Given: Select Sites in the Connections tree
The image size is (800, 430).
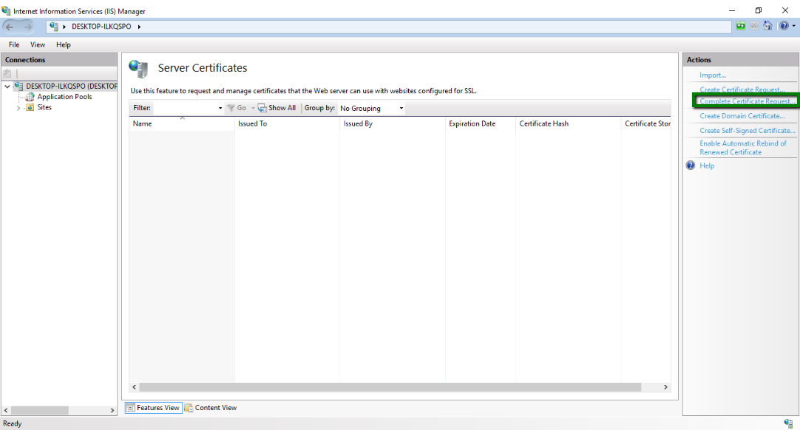Looking at the screenshot, I should pyautogui.click(x=44, y=108).
